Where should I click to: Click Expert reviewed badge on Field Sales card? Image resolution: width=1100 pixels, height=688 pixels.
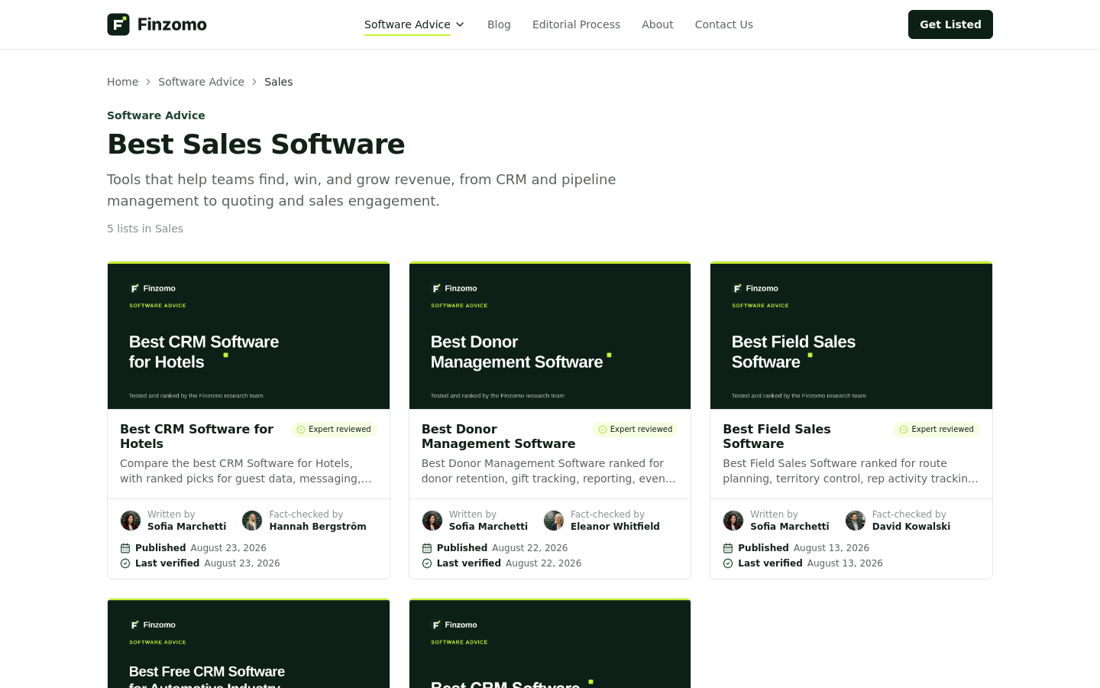[x=937, y=430]
